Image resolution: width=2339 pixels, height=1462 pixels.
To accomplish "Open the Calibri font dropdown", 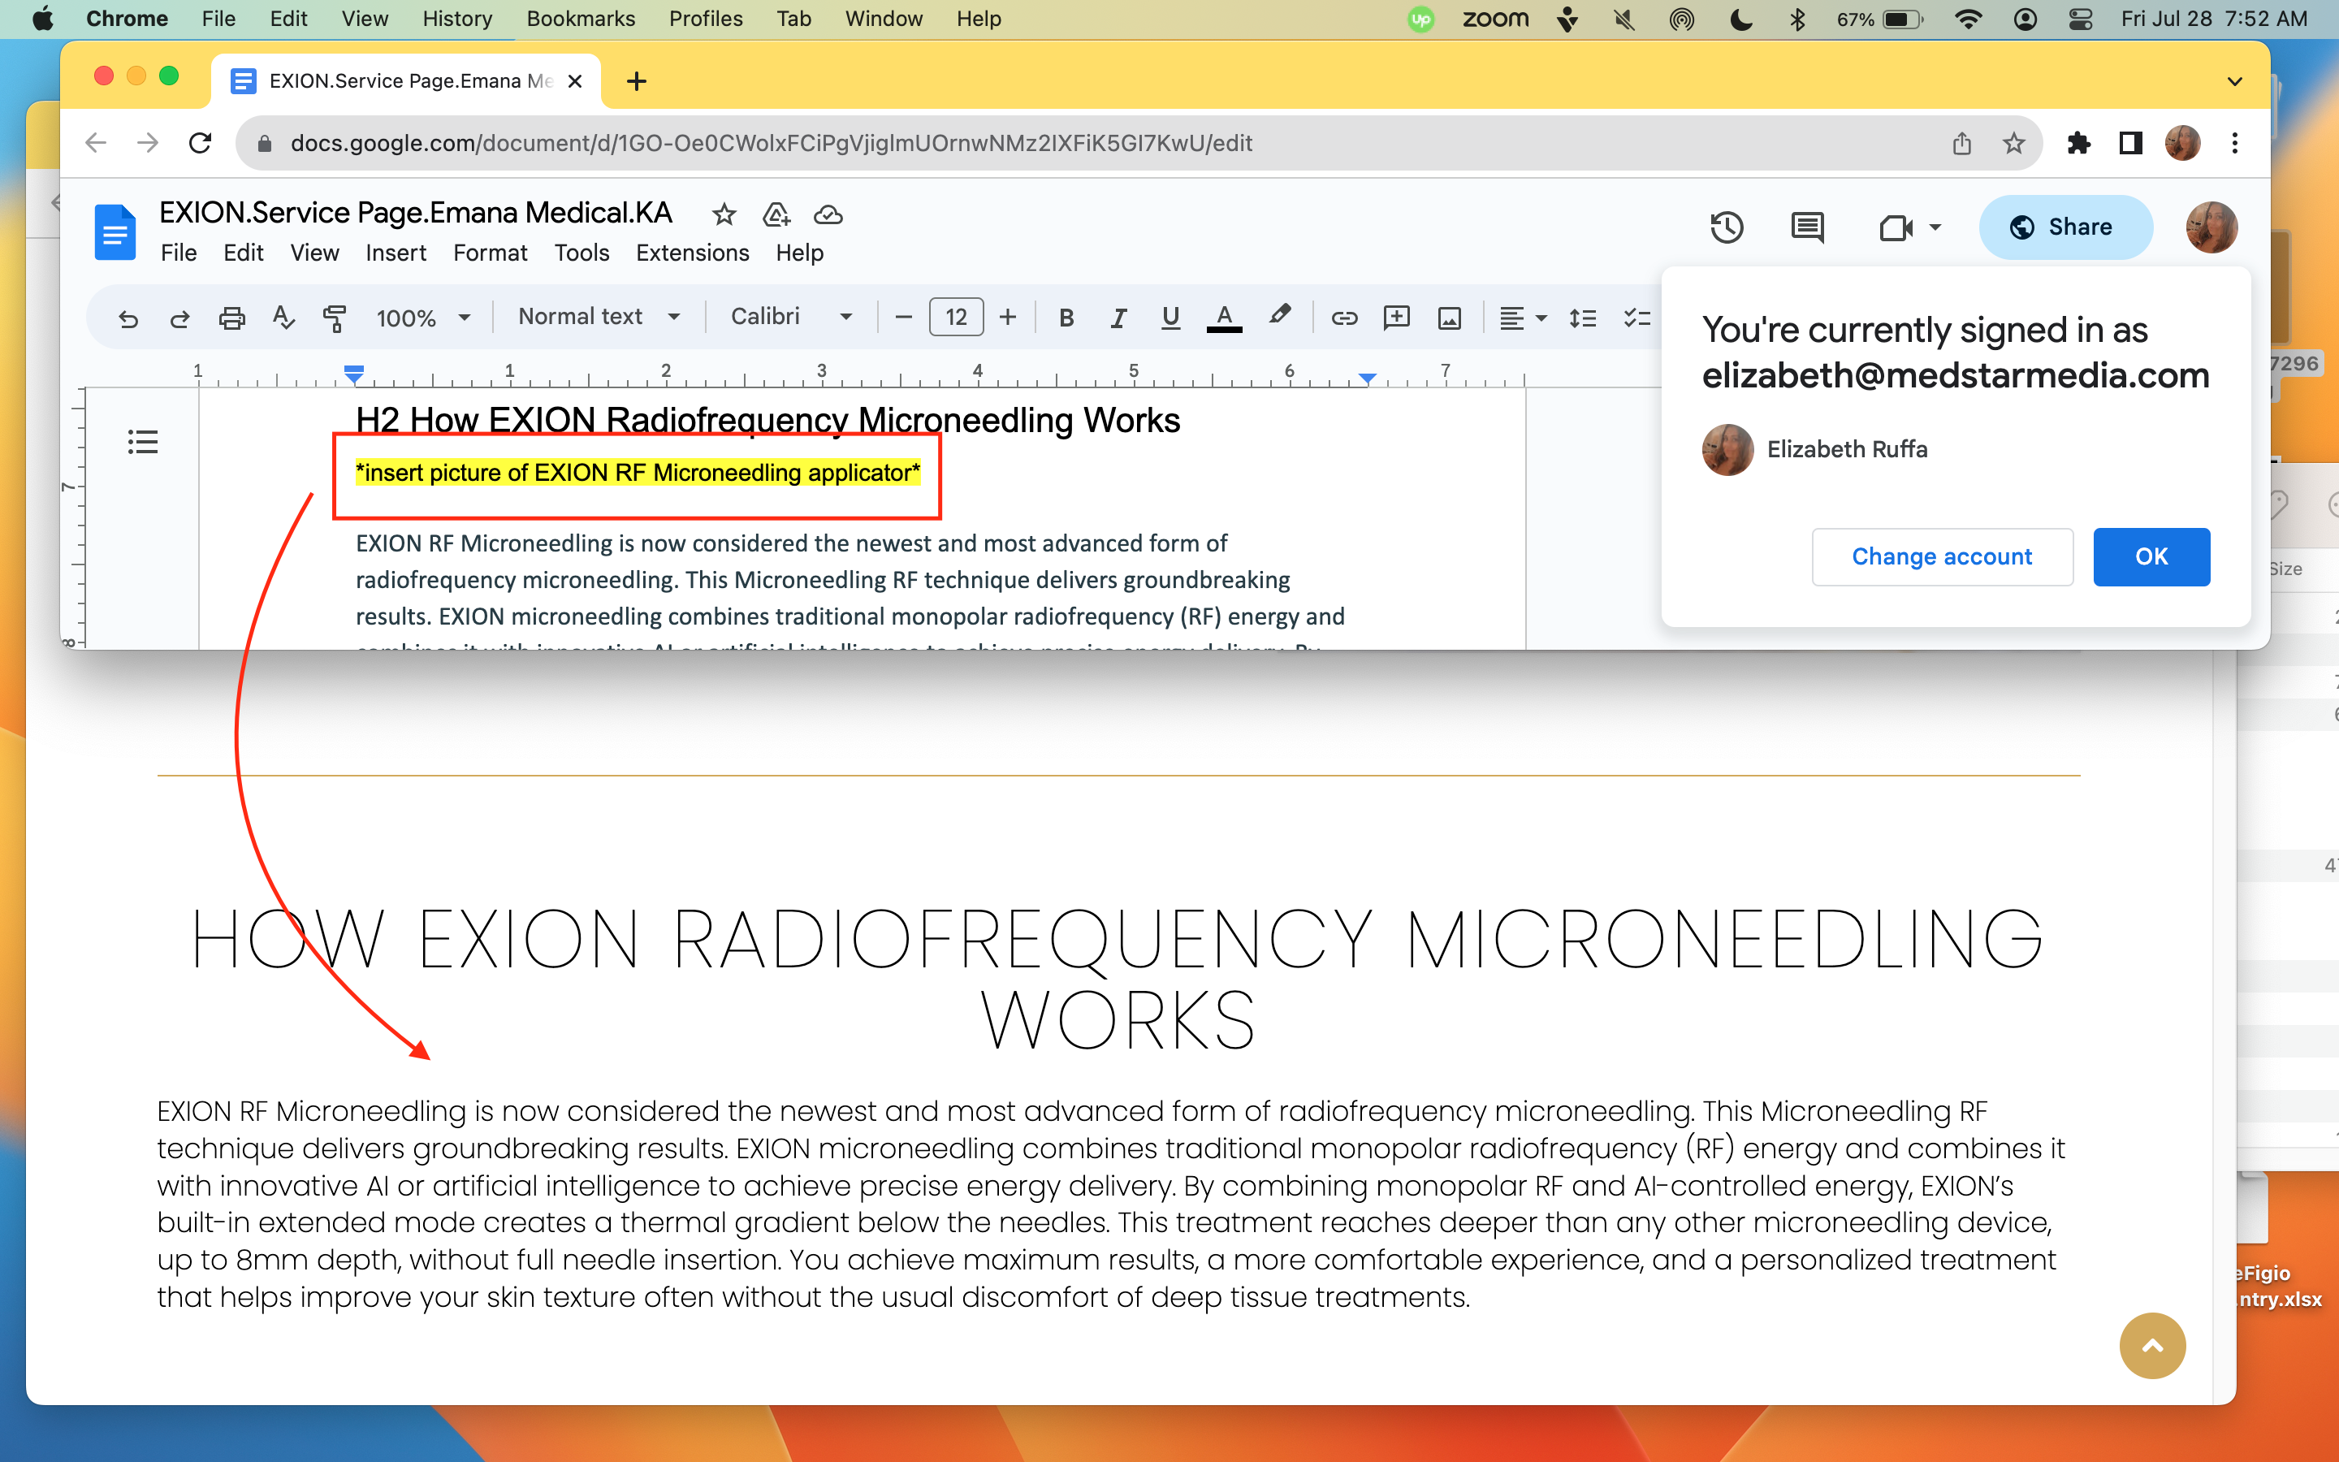I will 792,316.
